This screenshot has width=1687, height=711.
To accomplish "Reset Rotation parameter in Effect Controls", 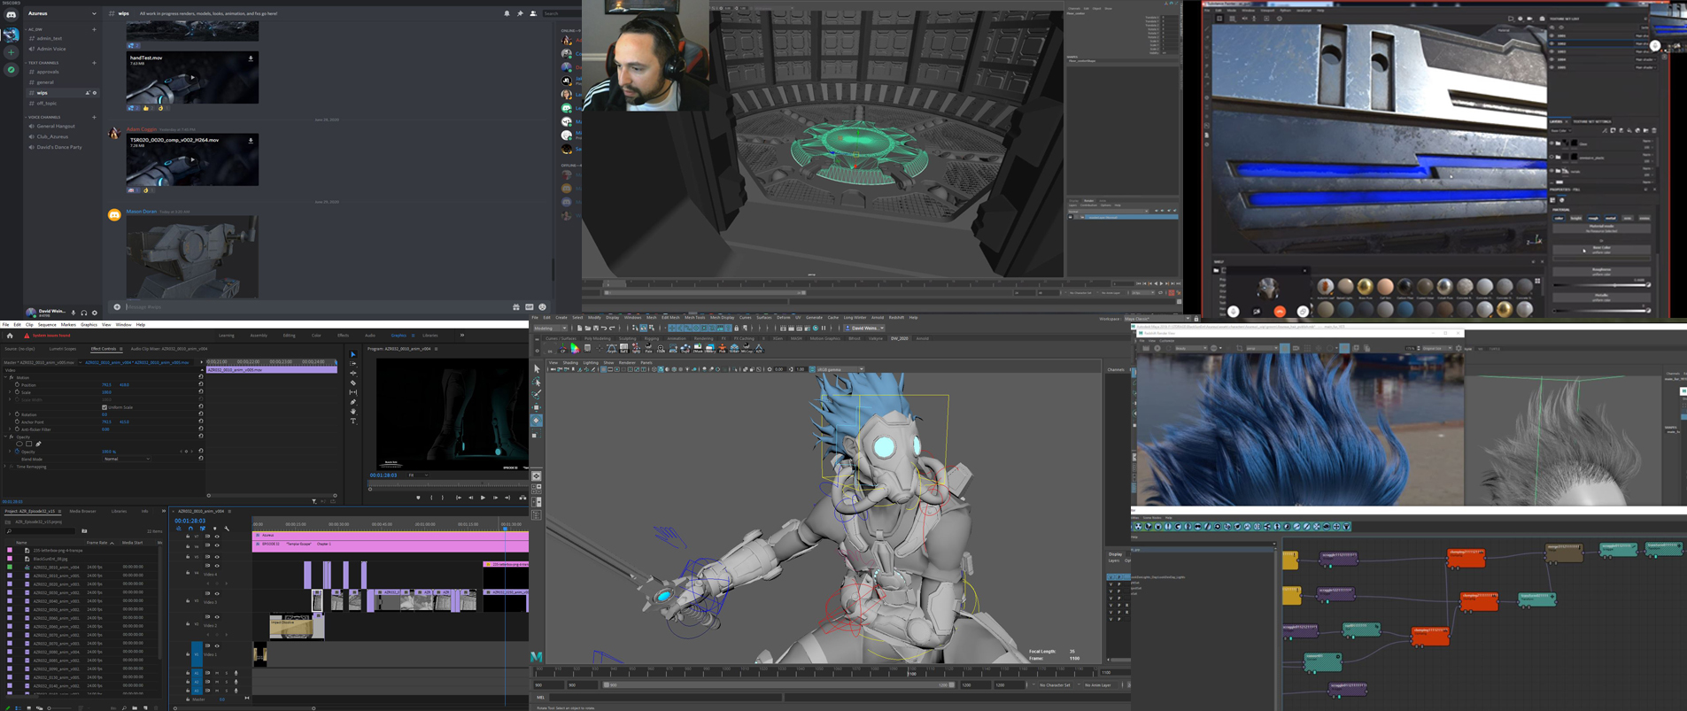I will coord(201,414).
